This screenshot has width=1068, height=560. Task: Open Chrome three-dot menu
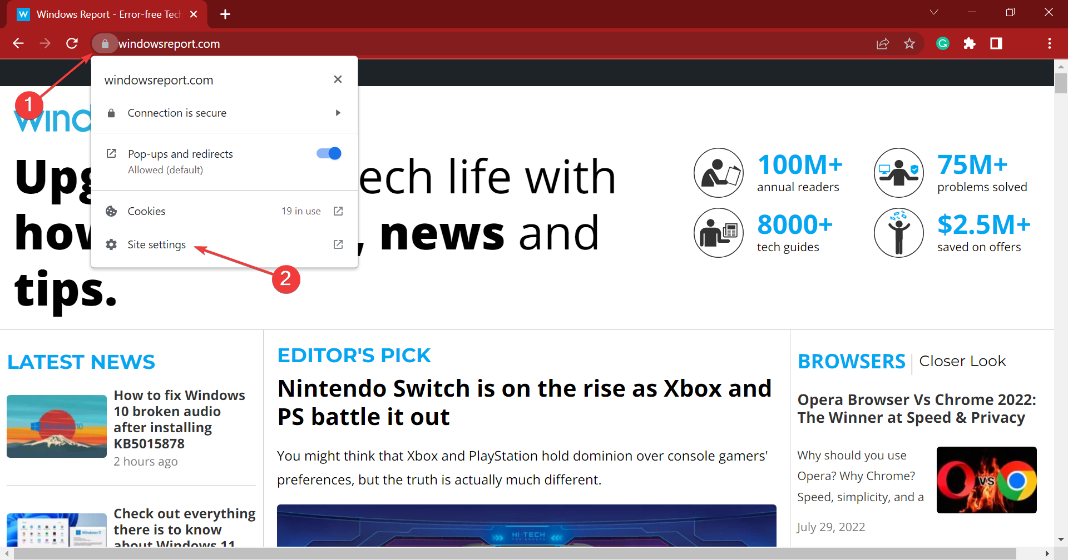point(1050,43)
